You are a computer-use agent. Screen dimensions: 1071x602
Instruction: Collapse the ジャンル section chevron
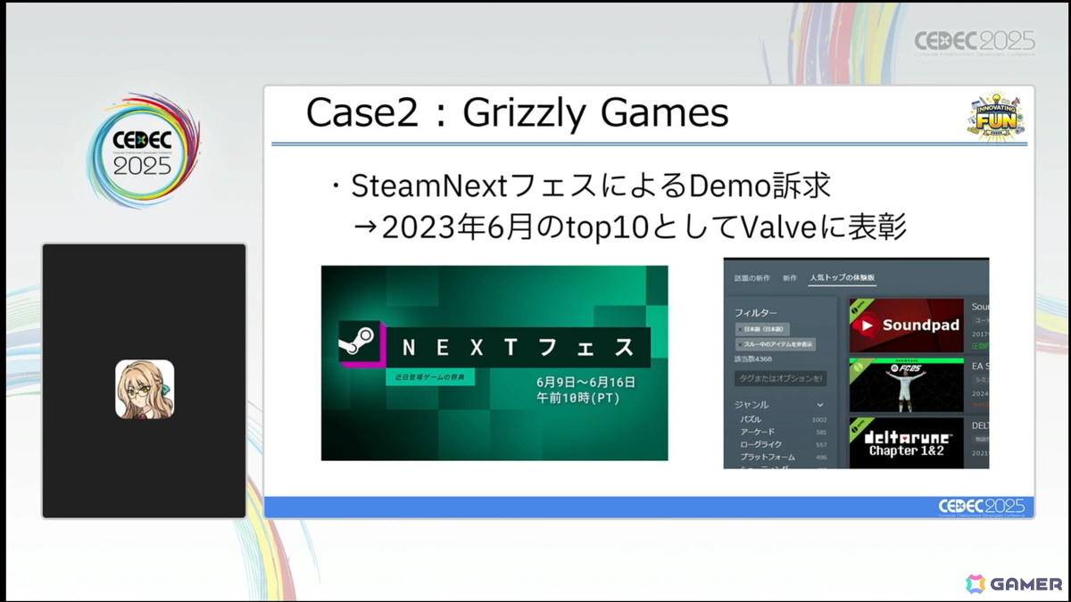[820, 405]
